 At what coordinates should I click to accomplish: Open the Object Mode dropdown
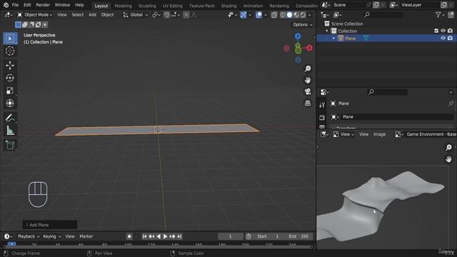tap(35, 14)
